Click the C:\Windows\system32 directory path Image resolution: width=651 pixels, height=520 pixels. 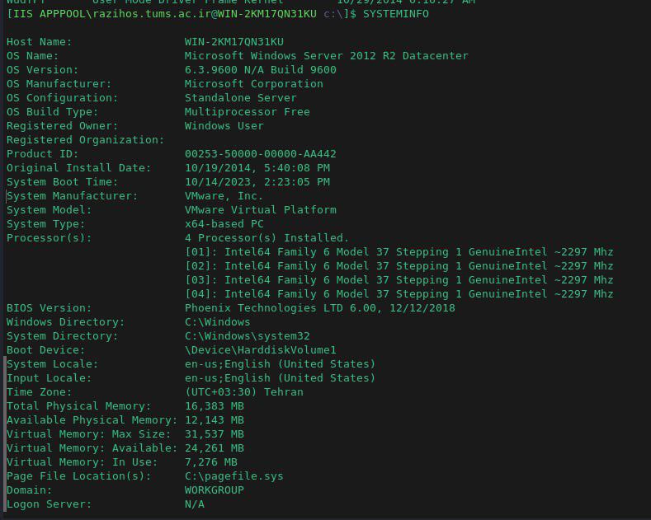click(247, 336)
